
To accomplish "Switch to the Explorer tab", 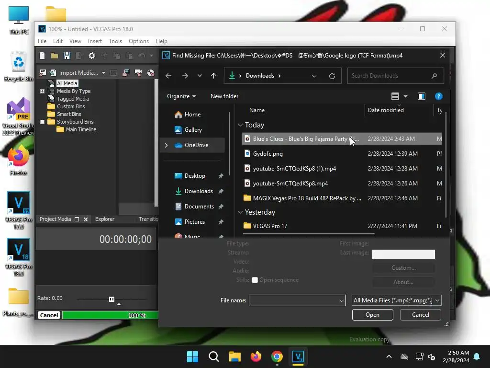I will point(105,219).
